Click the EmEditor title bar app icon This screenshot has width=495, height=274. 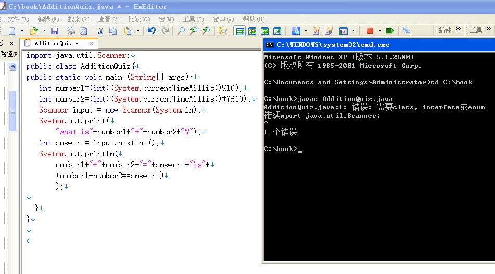click(3, 6)
